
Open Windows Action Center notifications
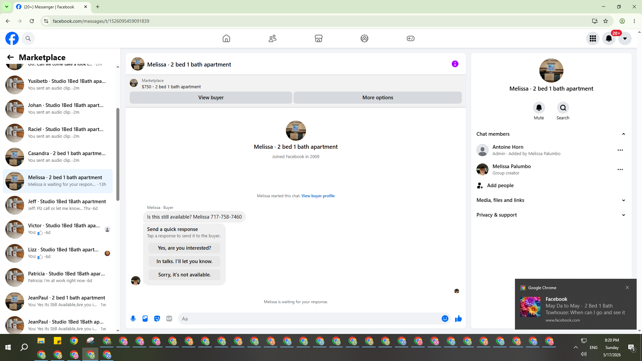click(632, 348)
